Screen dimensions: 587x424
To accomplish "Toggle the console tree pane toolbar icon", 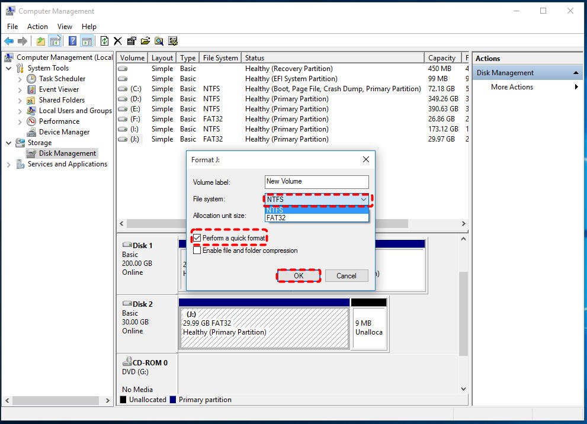I will pyautogui.click(x=54, y=40).
